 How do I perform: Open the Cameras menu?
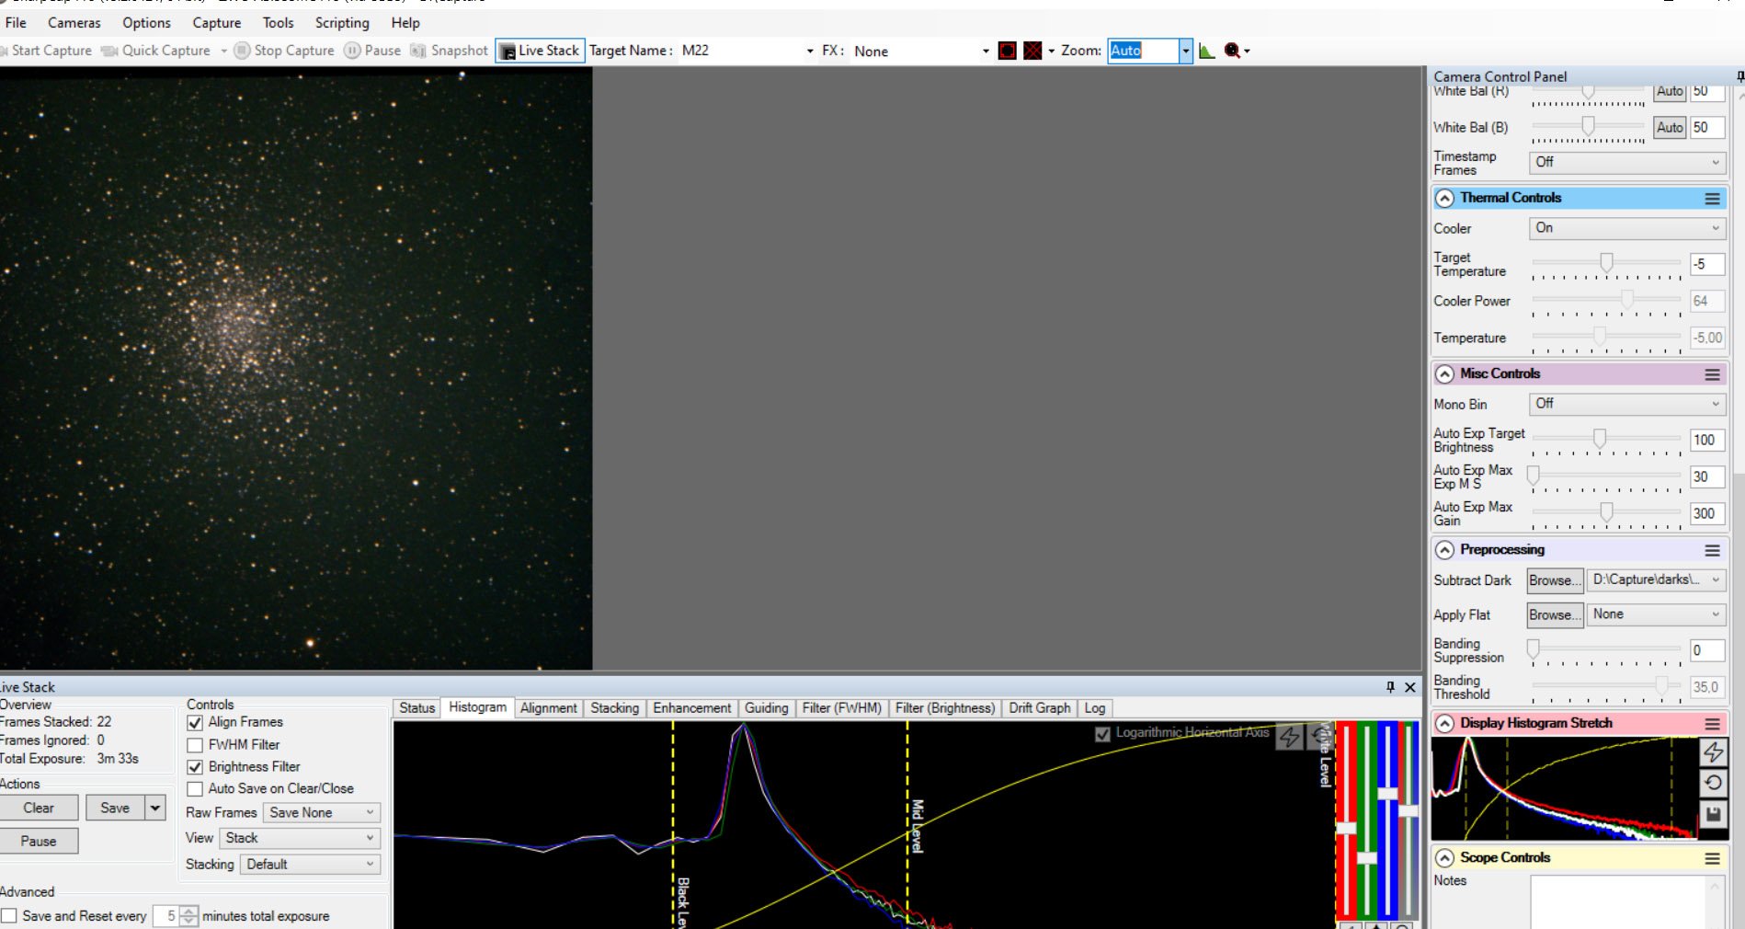74,23
